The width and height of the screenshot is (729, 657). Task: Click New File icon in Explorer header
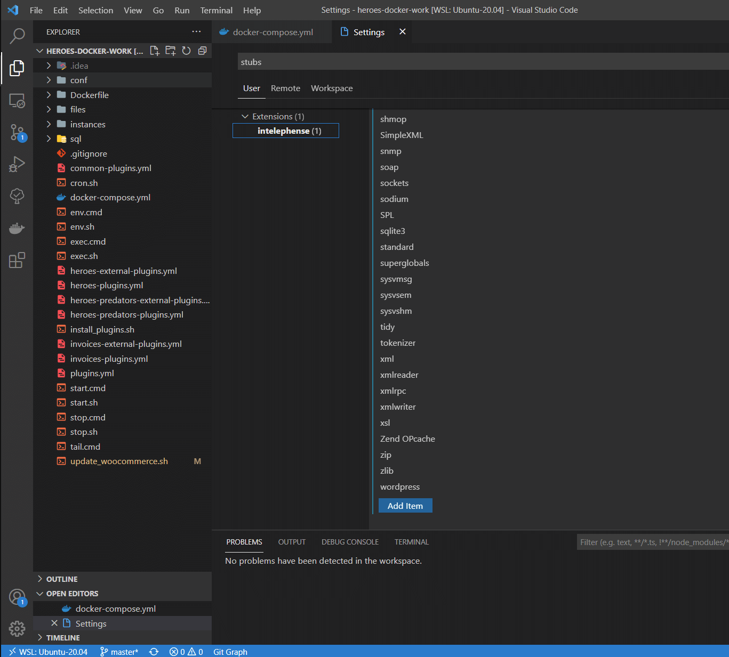(x=155, y=51)
